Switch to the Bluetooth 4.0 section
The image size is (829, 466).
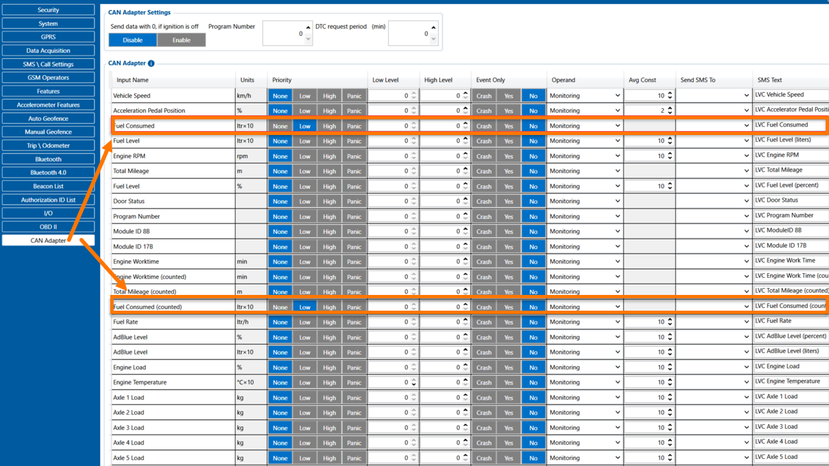coord(48,172)
